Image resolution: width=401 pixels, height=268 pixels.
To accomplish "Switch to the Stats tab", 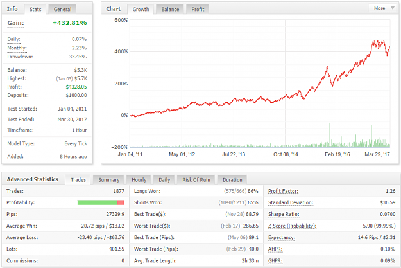I will click(35, 10).
